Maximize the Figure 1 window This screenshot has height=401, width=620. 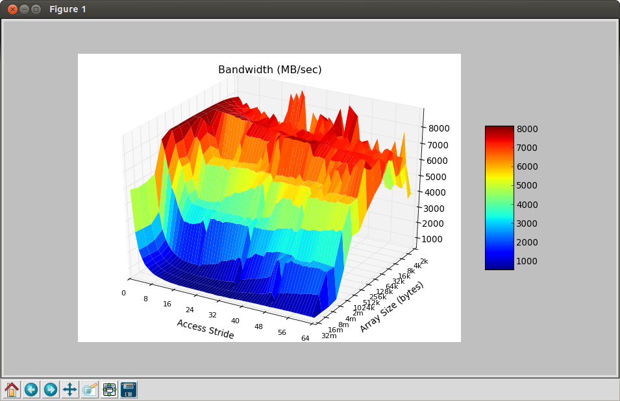[x=36, y=9]
